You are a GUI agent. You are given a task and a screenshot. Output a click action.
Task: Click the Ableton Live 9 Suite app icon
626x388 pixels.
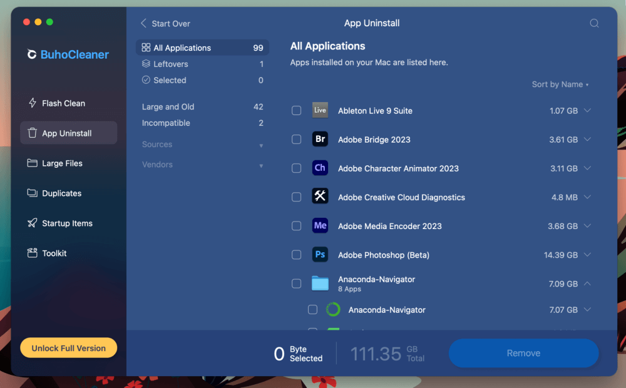320,110
